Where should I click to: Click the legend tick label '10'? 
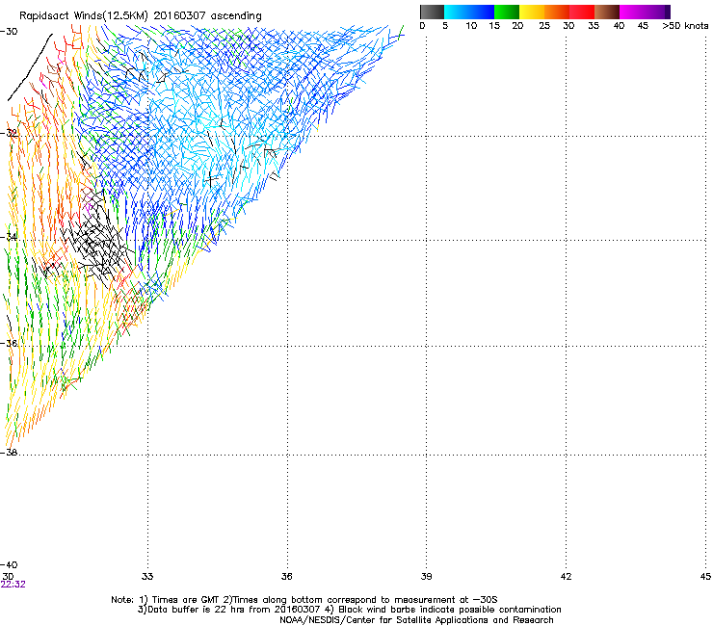[471, 26]
